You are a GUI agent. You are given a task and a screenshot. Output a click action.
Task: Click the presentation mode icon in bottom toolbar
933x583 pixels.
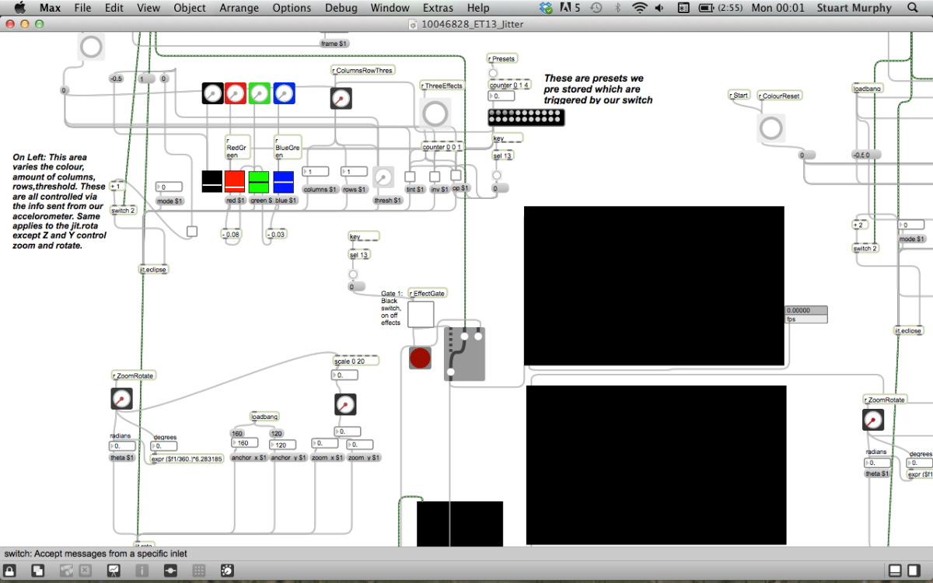pyautogui.click(x=114, y=571)
